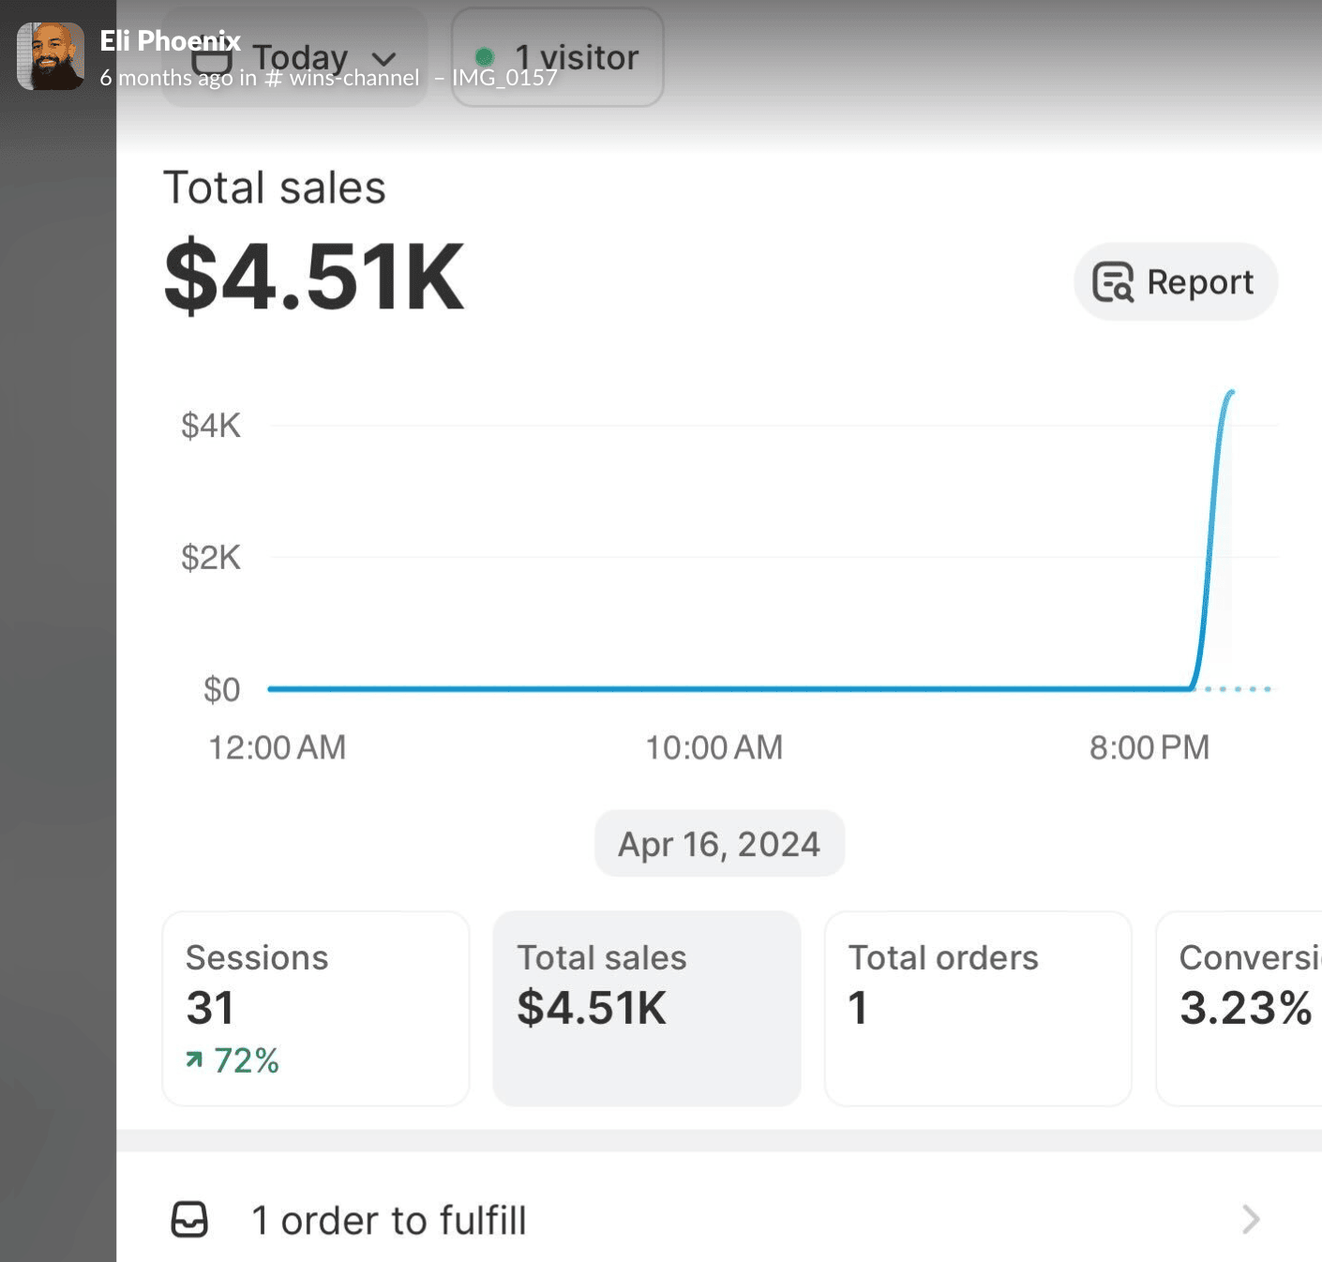Viewport: 1322px width, 1262px height.
Task: Open the 1 visitor live view
Action: pos(576,57)
